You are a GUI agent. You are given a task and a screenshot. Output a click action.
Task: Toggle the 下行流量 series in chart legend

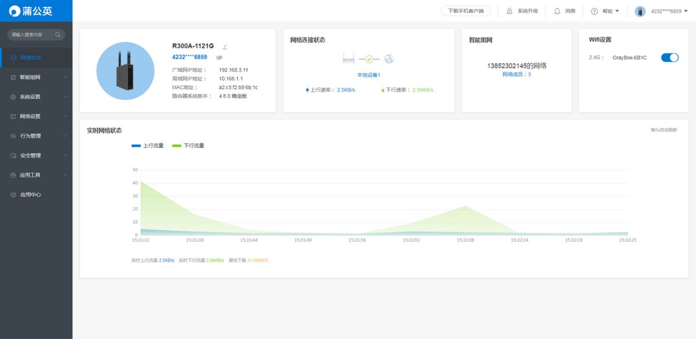pos(188,145)
